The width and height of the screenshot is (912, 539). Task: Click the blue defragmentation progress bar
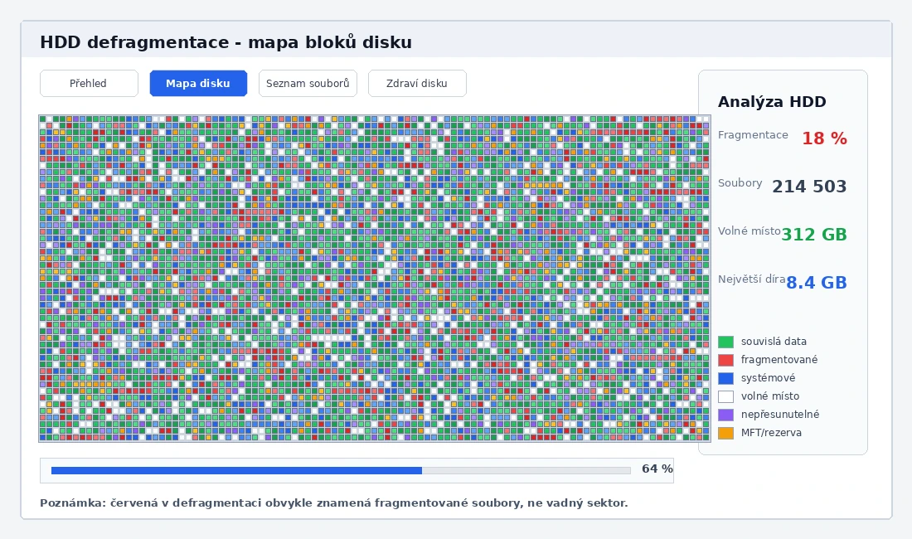point(341,470)
